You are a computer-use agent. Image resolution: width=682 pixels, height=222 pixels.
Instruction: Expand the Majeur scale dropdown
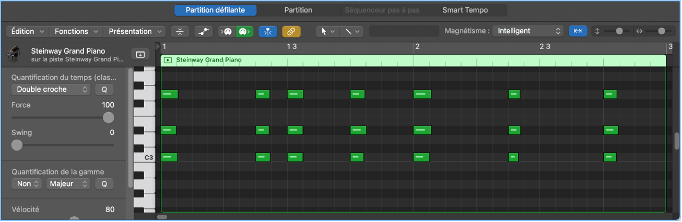tap(68, 183)
